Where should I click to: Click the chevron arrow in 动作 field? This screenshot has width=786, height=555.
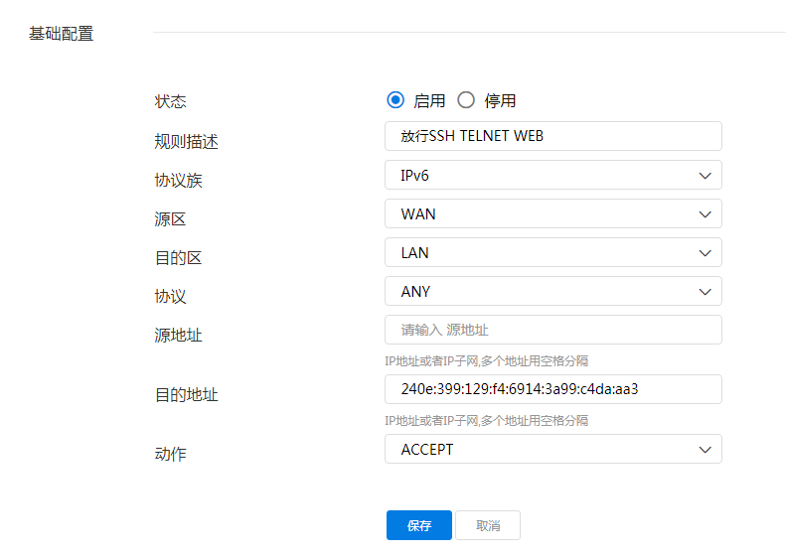[x=706, y=449]
